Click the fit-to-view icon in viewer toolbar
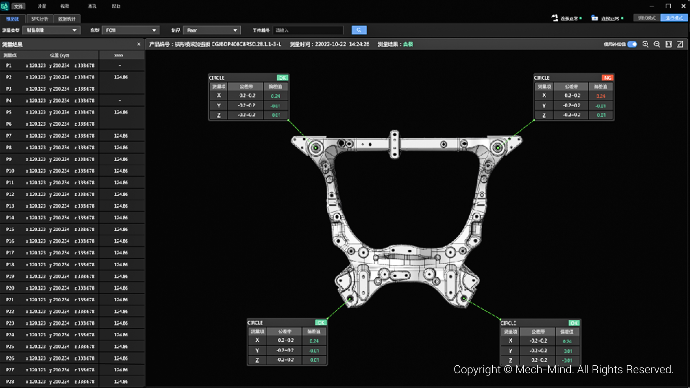This screenshot has width=690, height=388. [668, 44]
